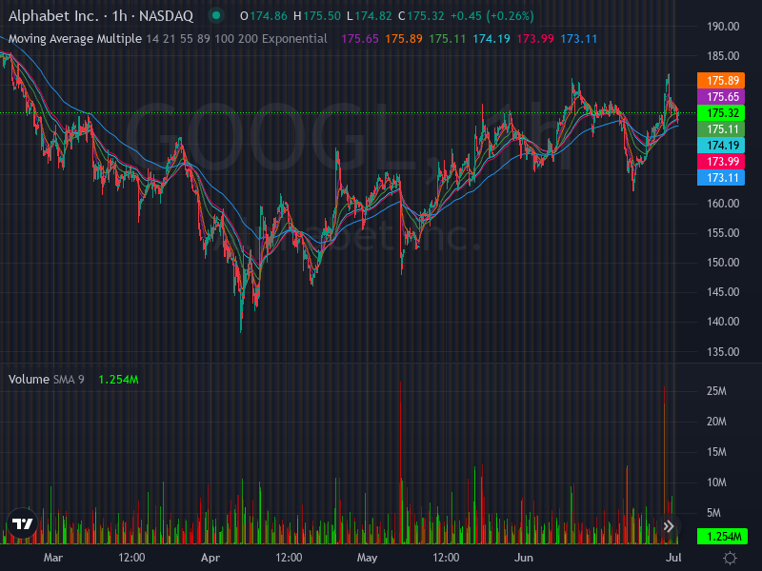This screenshot has width=762, height=571.
Task: Click the 25M volume axis label
Action: coord(716,391)
